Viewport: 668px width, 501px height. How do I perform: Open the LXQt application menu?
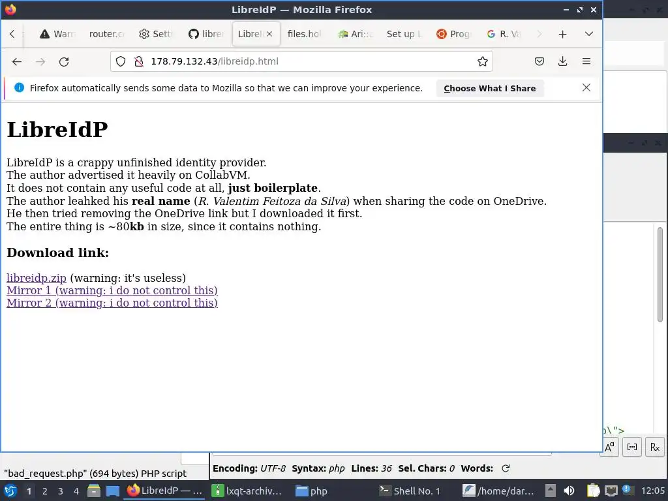10,491
